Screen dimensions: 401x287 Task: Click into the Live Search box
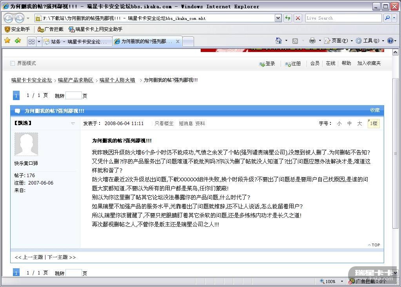point(343,18)
